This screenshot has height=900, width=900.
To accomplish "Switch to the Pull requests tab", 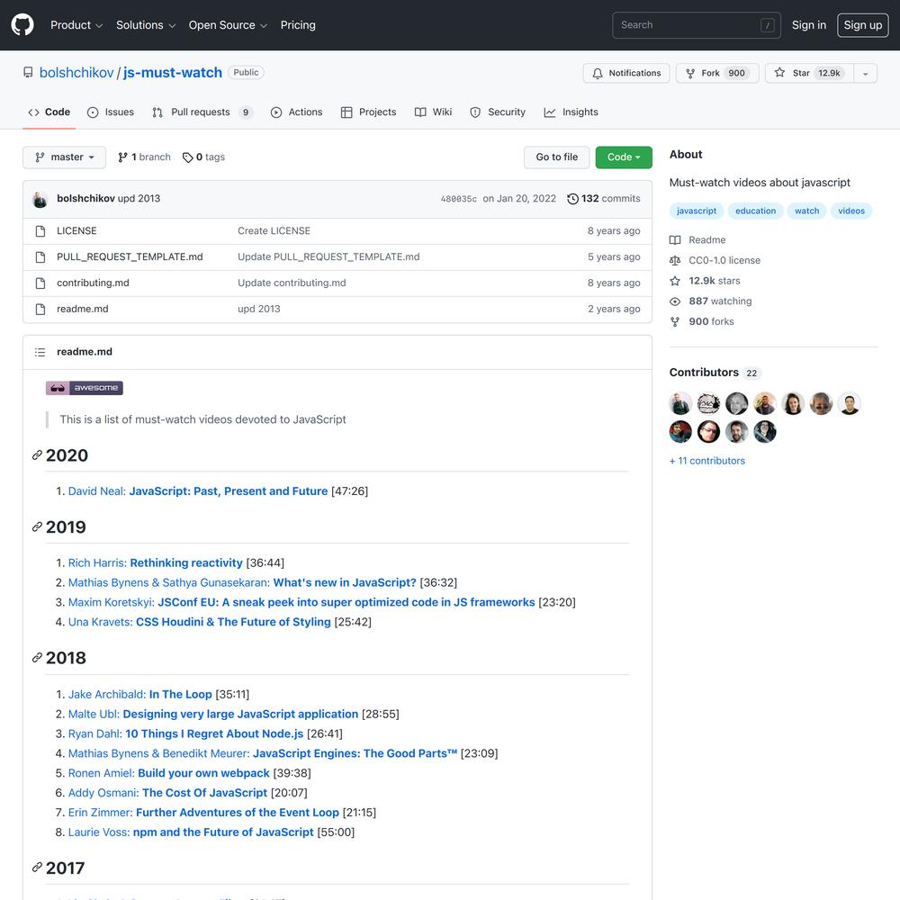I will (202, 112).
